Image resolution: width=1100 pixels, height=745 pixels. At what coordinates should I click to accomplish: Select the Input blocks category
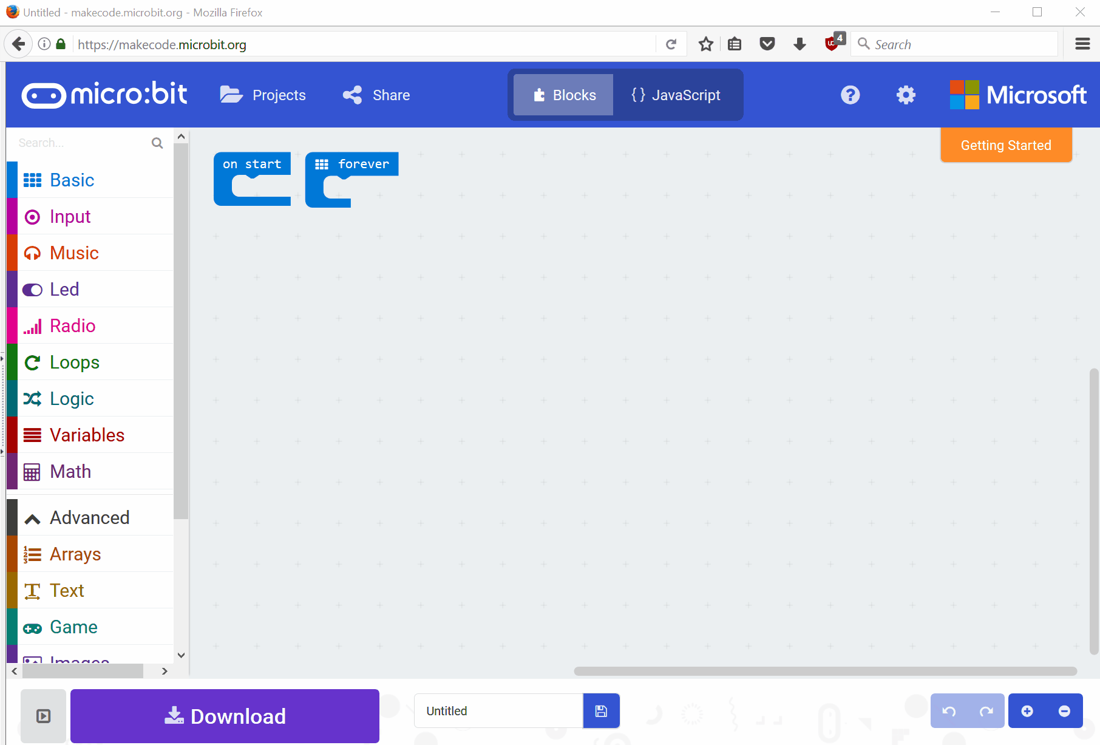coord(69,216)
